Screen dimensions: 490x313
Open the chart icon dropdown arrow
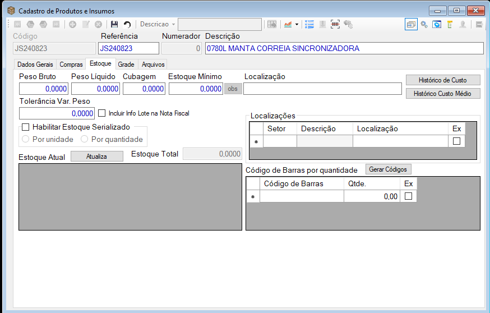point(297,24)
